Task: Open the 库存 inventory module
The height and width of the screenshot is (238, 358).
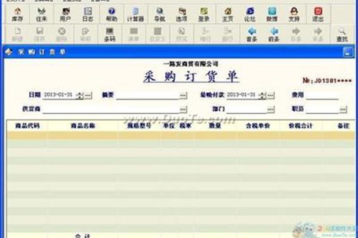Action: pos(17,14)
